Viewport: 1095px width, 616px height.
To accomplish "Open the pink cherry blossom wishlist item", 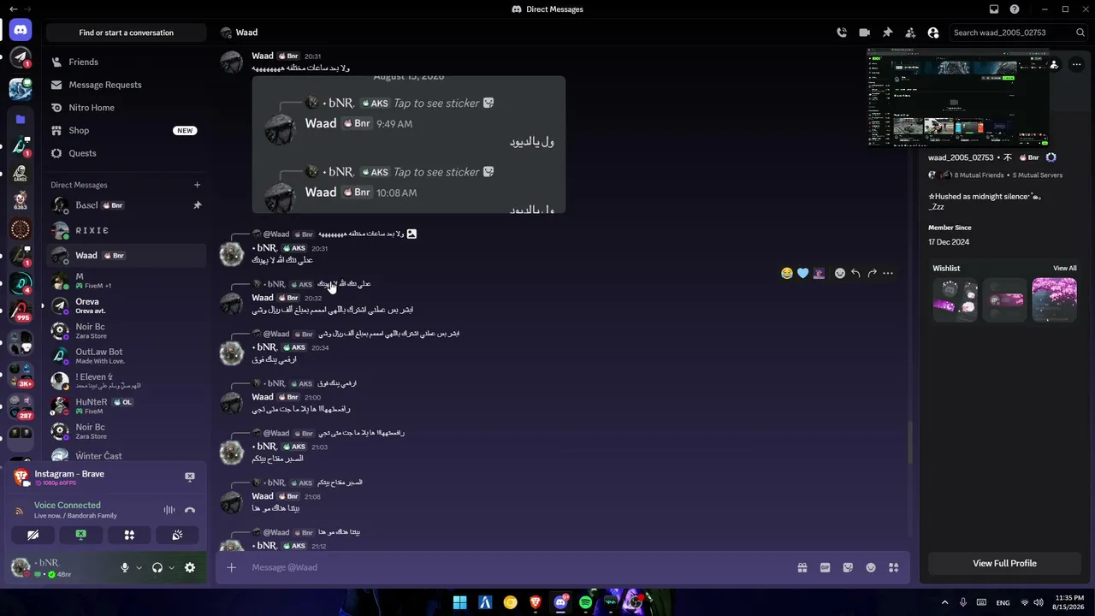I will click(1054, 299).
